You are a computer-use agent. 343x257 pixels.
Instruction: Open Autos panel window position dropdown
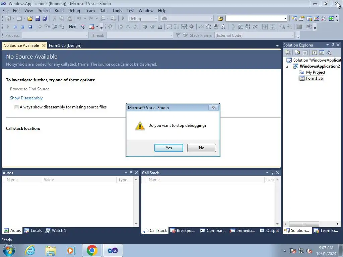tap(126, 173)
